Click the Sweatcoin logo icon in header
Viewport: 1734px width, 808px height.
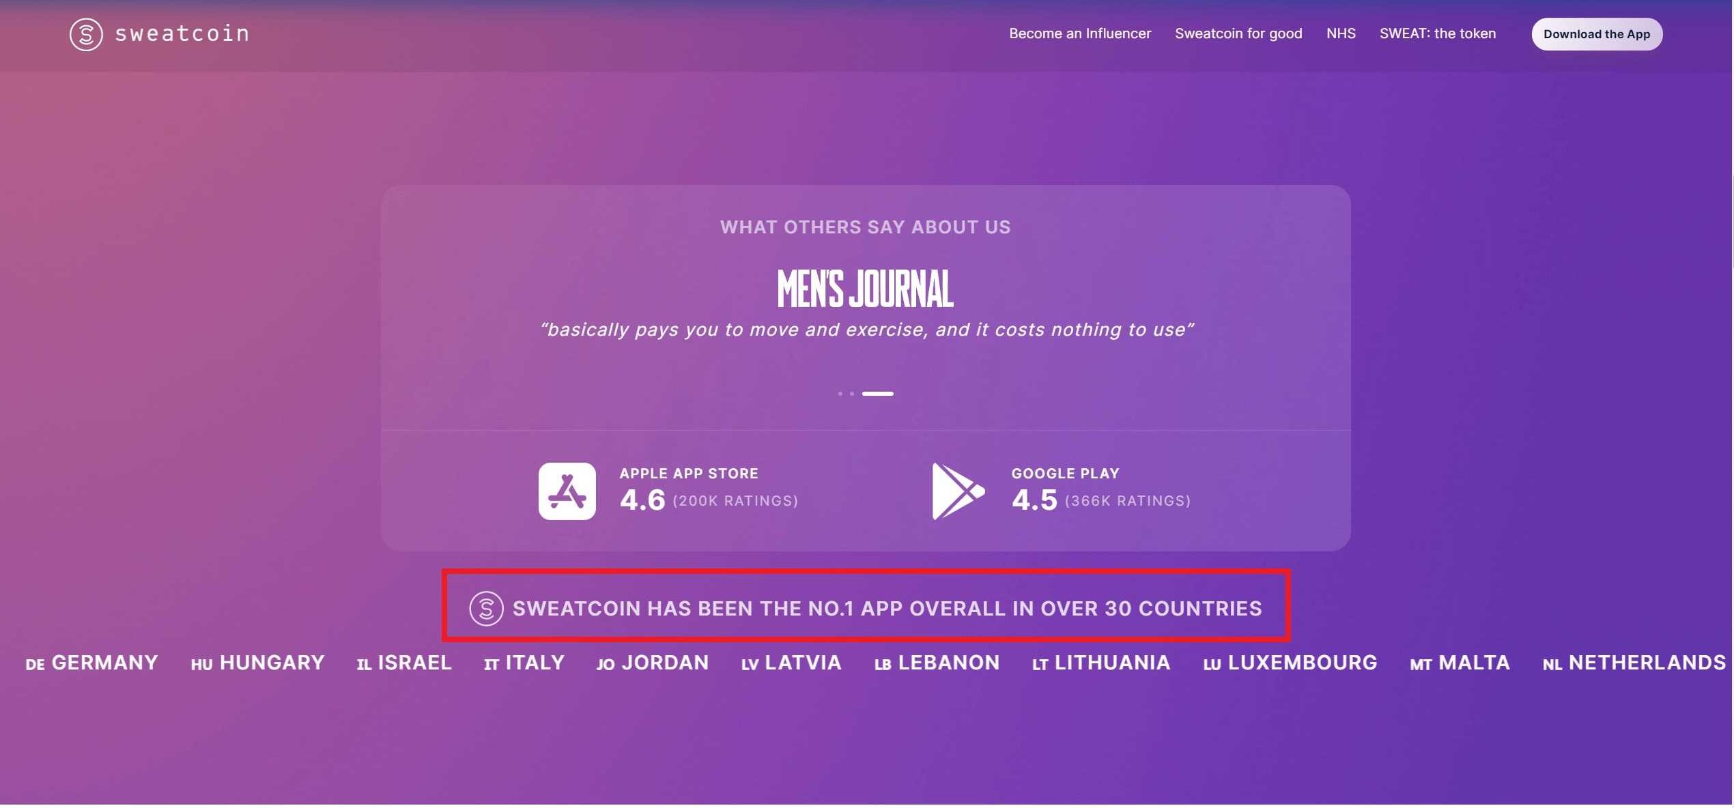point(86,34)
